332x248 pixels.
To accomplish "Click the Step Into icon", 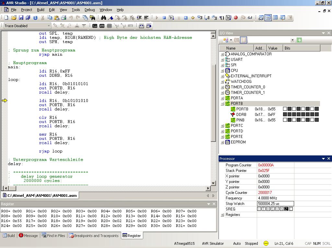I will (200, 18).
